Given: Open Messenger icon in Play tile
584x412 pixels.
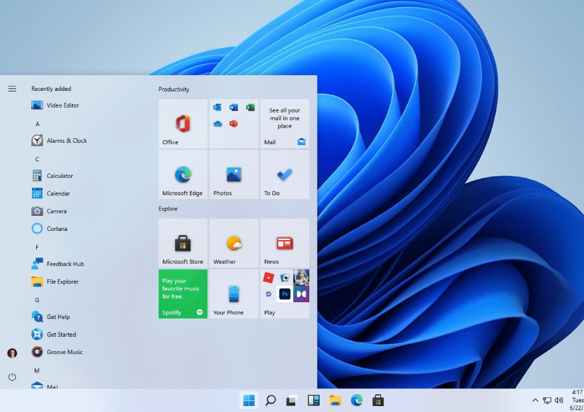Looking at the screenshot, I should pyautogui.click(x=269, y=294).
